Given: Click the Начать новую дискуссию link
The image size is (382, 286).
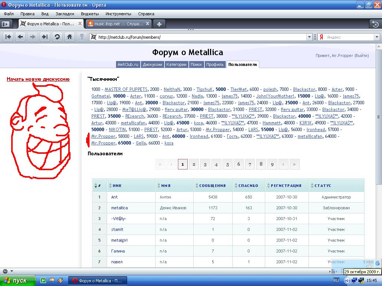Looking at the screenshot, I should 38,79.
